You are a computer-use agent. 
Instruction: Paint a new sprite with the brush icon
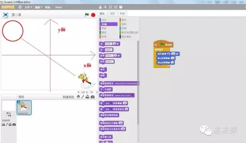(83, 97)
